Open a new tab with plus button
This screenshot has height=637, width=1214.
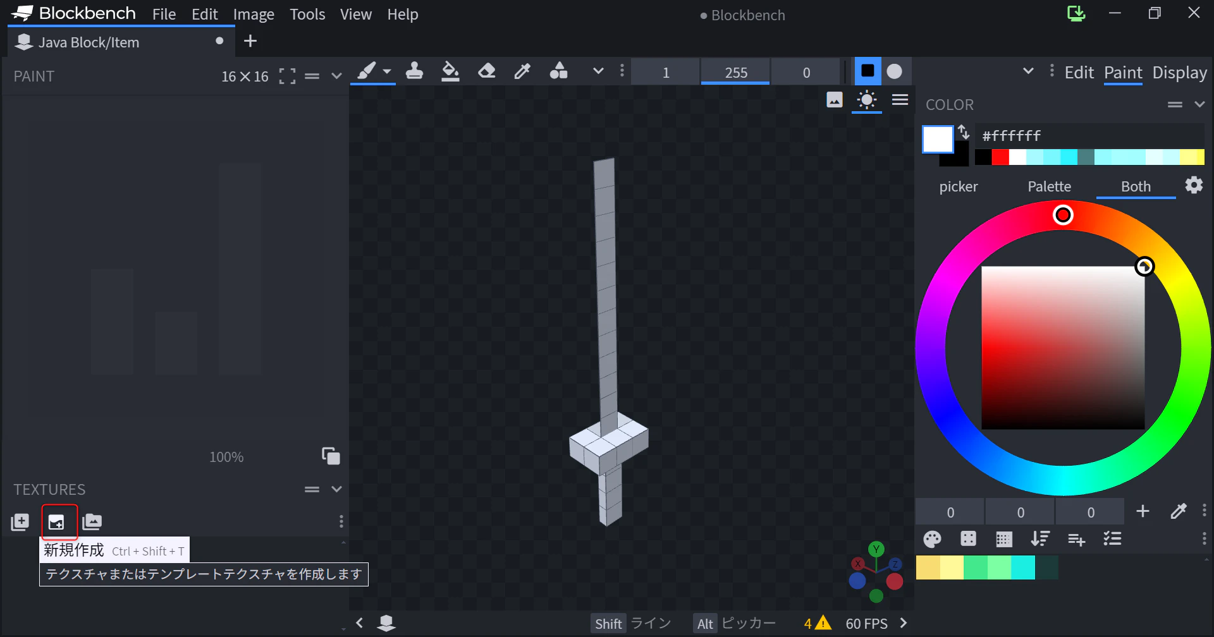tap(250, 41)
